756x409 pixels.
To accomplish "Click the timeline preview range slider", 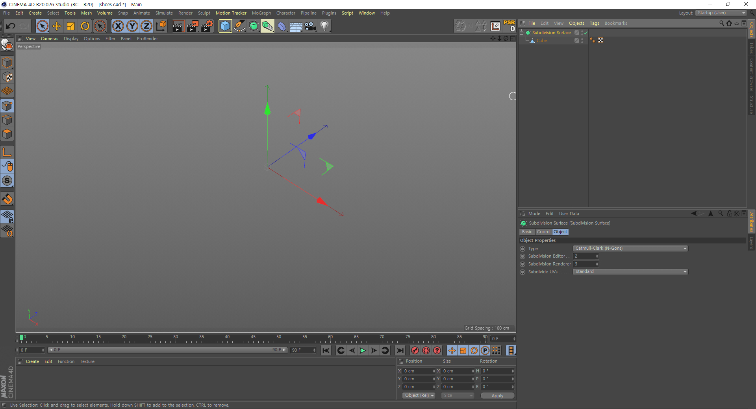I will click(x=167, y=350).
